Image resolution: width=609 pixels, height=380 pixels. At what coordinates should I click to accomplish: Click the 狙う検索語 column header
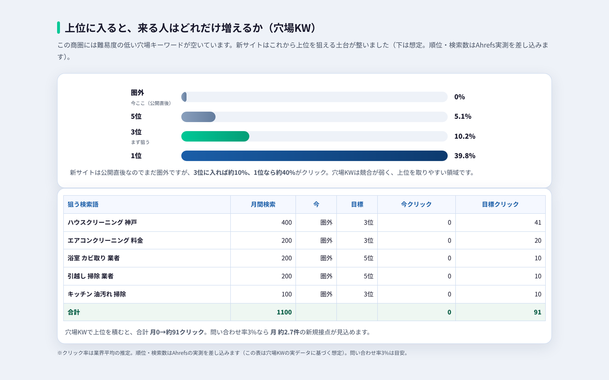click(x=147, y=205)
